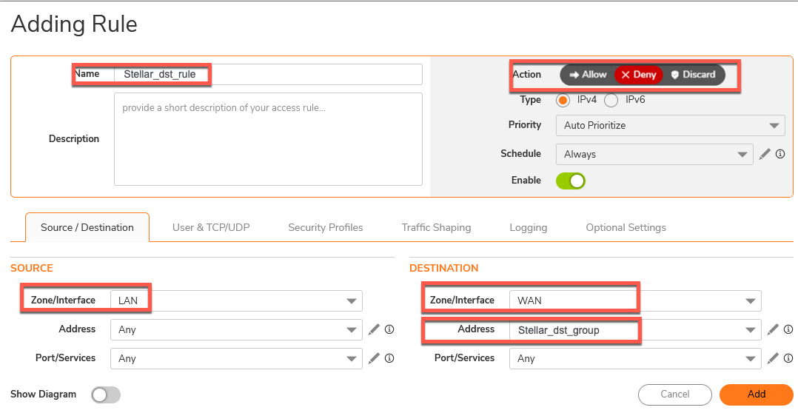Turn on the Show Diagram toggle
798x413 pixels.
(106, 395)
